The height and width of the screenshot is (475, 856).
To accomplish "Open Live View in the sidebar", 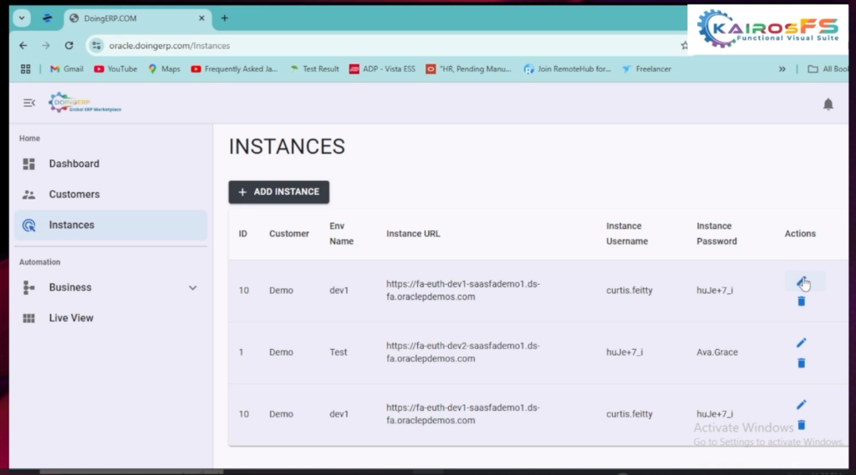I will 71,318.
